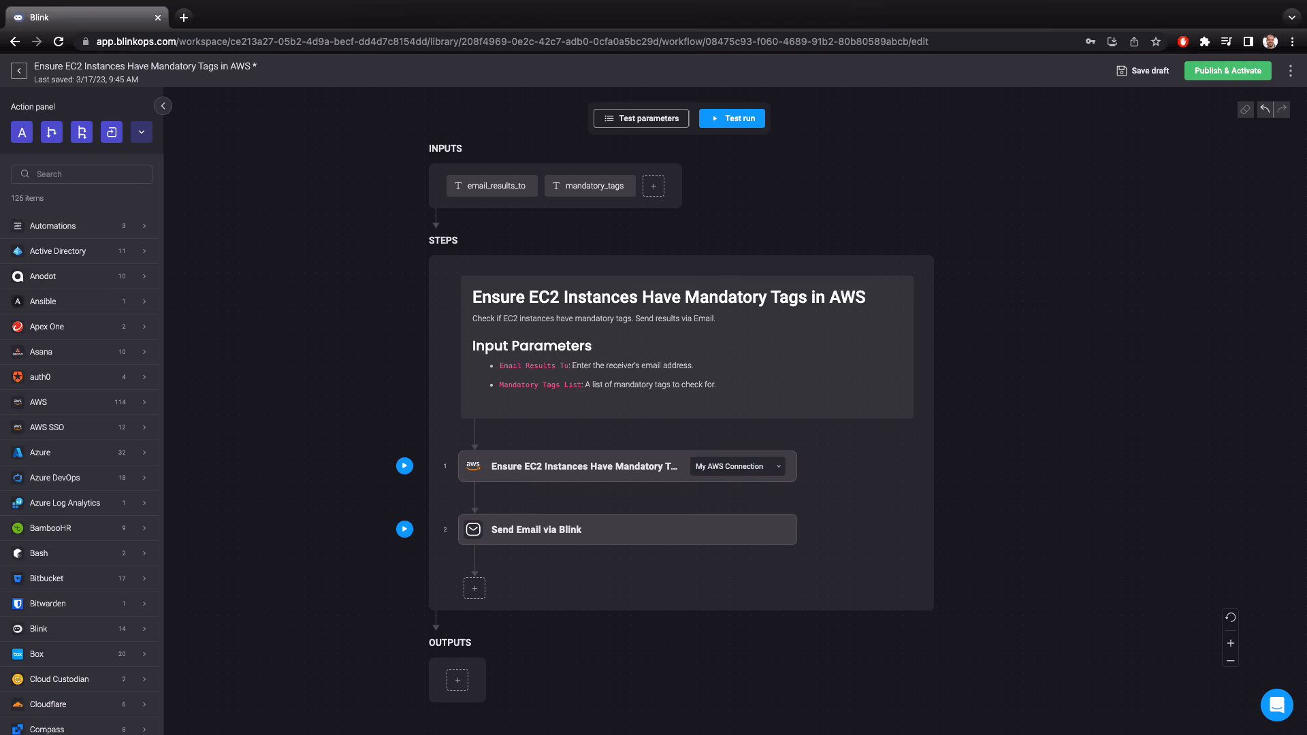Viewport: 1307px width, 735px height.
Task: Bookmark this page with the star icon
Action: click(1156, 42)
